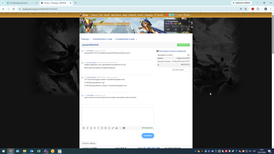Open the Поддержка menu item
The width and height of the screenshot is (274, 154).
[149, 15]
